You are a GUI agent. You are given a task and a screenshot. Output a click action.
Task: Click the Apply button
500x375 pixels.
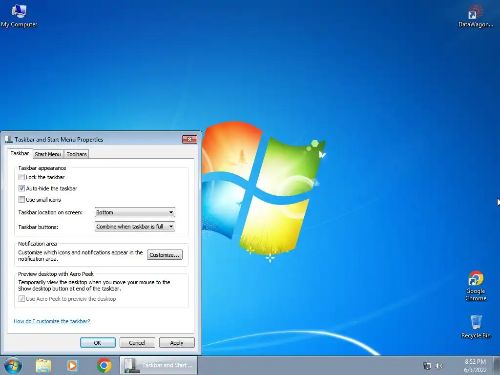(x=177, y=343)
